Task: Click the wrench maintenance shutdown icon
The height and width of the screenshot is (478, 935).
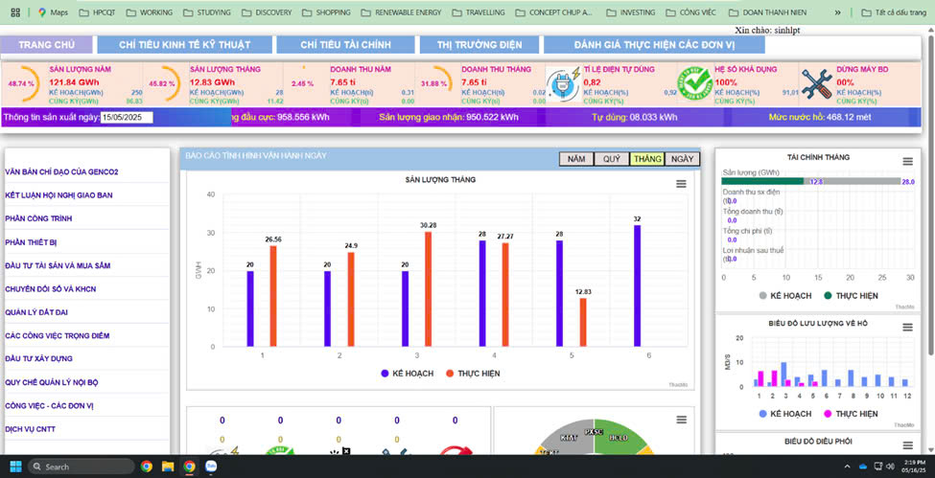Action: click(x=816, y=84)
